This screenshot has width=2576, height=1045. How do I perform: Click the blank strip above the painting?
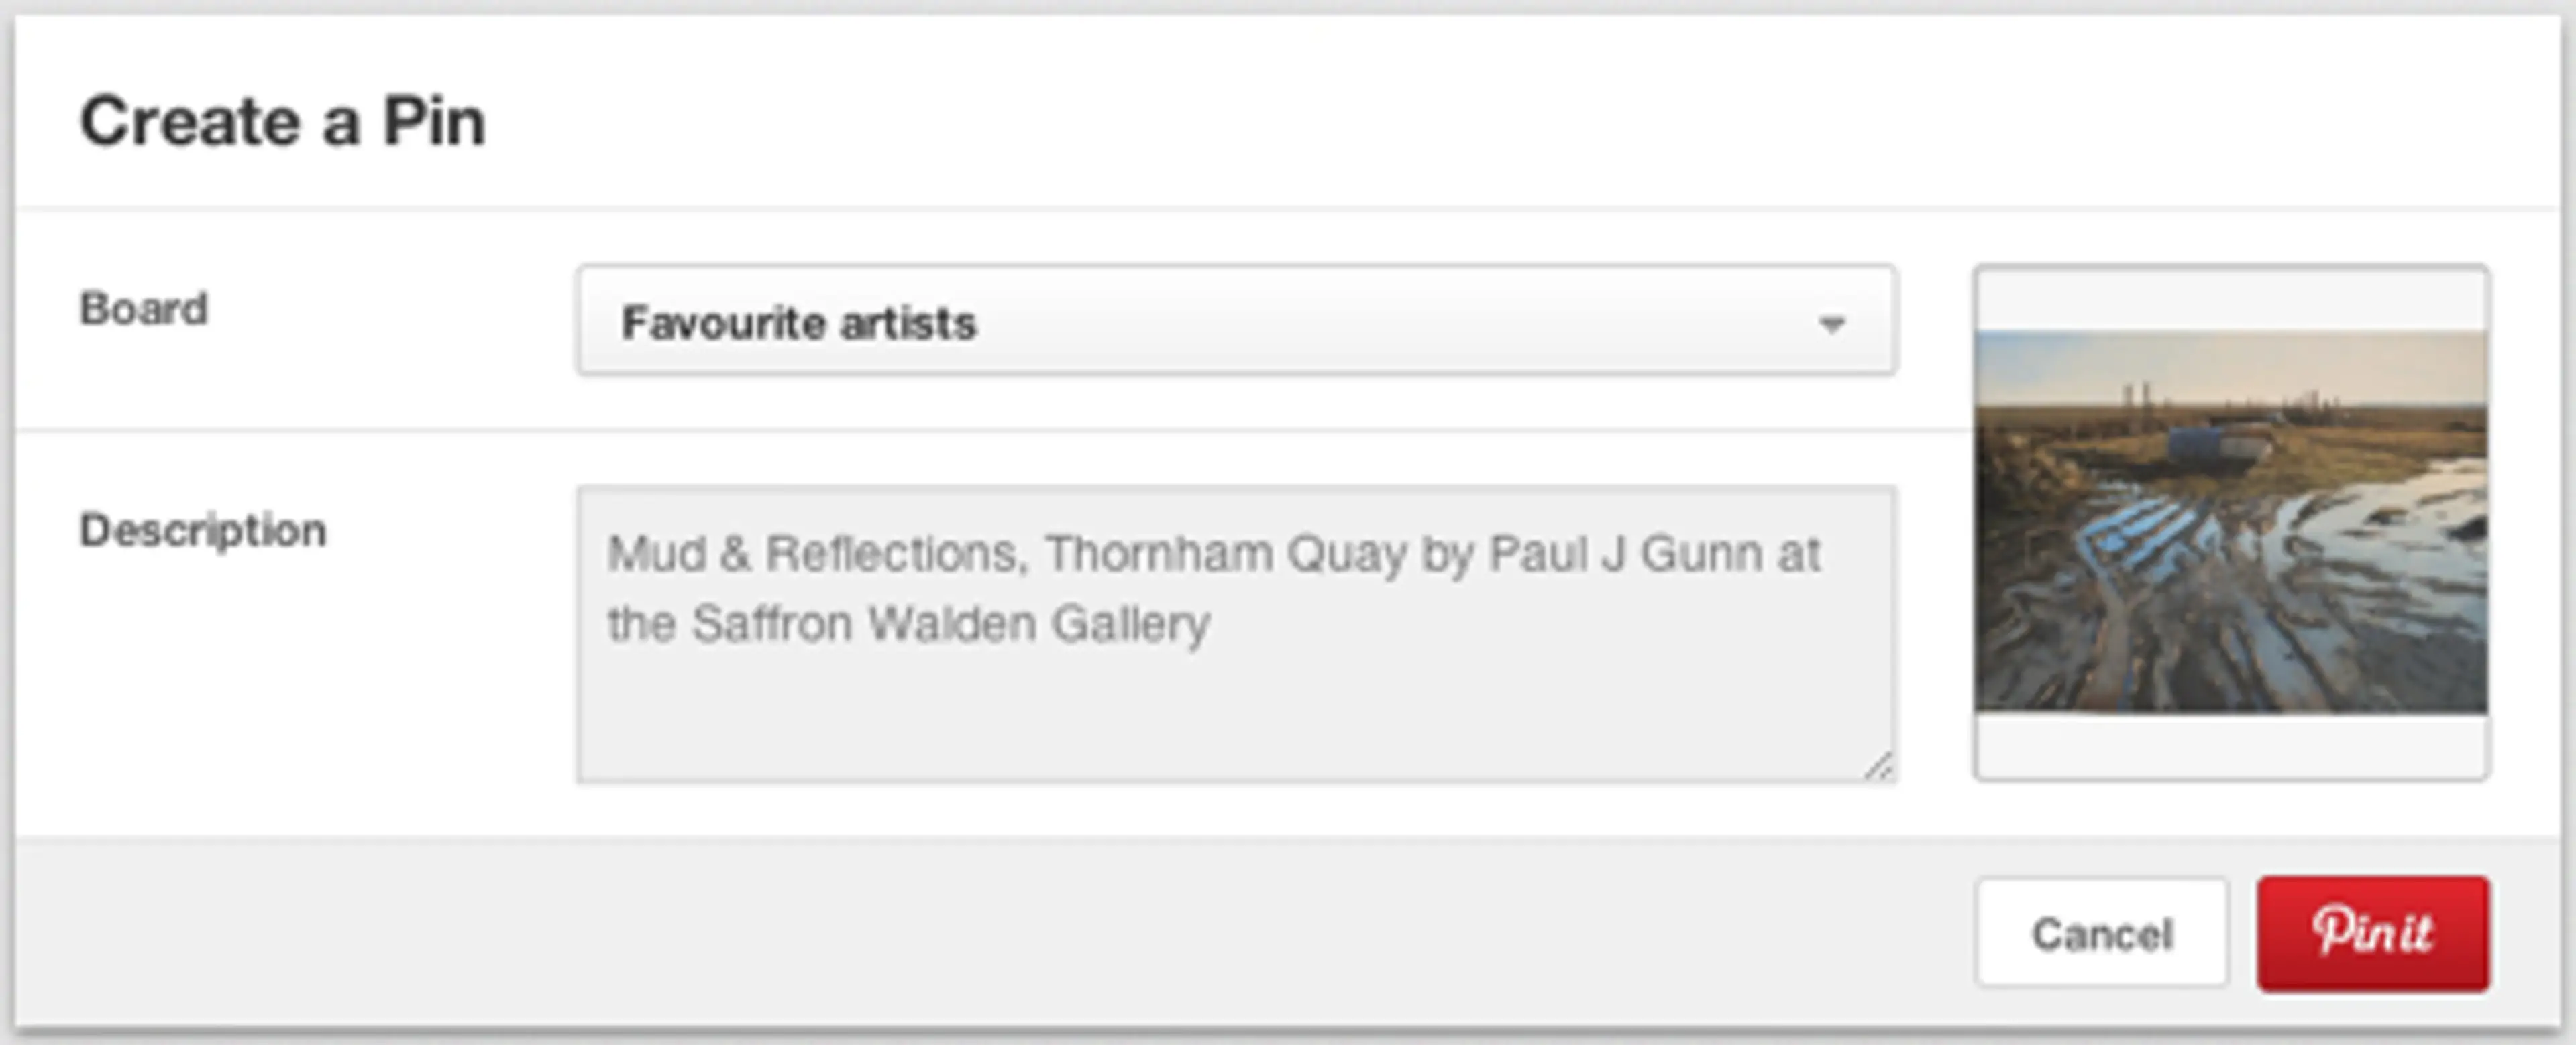pos(2230,300)
